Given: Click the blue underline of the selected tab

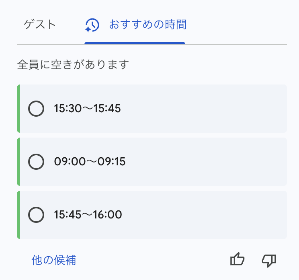Looking at the screenshot, I should click(x=135, y=43).
